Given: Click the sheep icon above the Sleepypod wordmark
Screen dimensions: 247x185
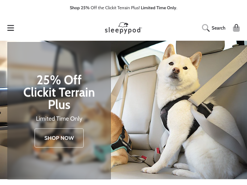Looking at the screenshot, I should pos(123,25).
